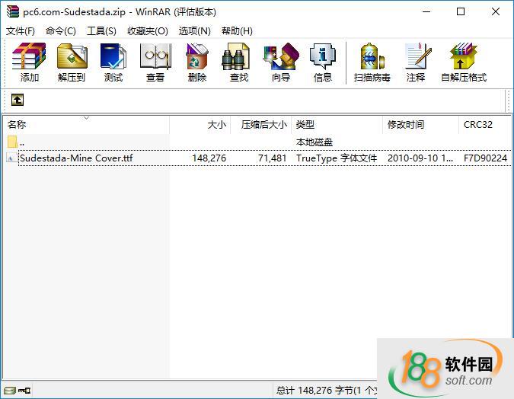This screenshot has width=514, height=399.
Task: Select the parent folder ".." entry
Action: 22,142
